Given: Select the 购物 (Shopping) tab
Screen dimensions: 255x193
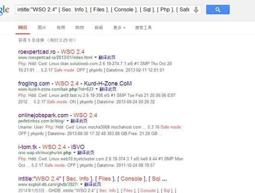Looking at the screenshot, I should pos(80,28).
